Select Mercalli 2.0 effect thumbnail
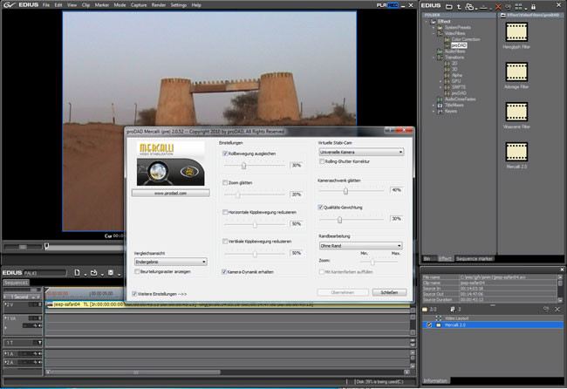Viewport: 567px width, 389px height. click(516, 152)
